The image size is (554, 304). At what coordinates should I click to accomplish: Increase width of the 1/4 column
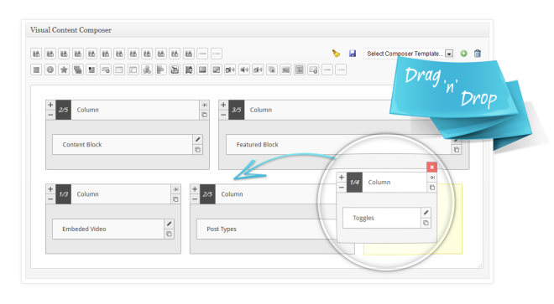[342, 178]
